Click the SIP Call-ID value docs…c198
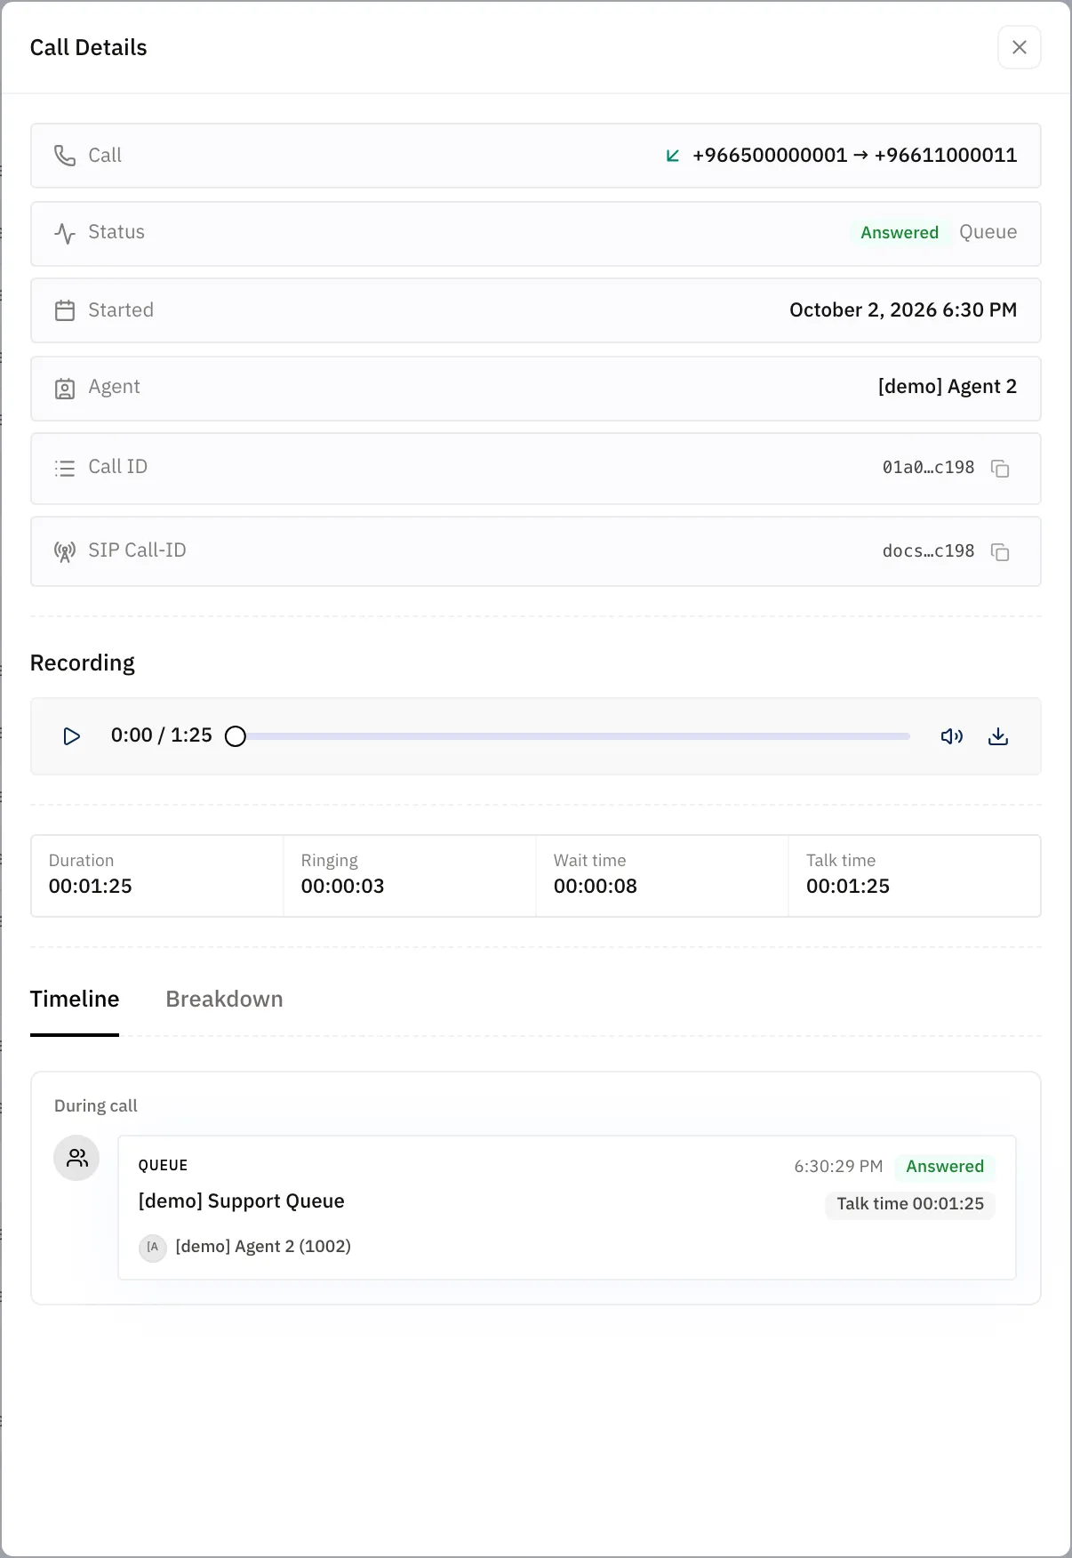This screenshot has height=1558, width=1072. pos(928,551)
